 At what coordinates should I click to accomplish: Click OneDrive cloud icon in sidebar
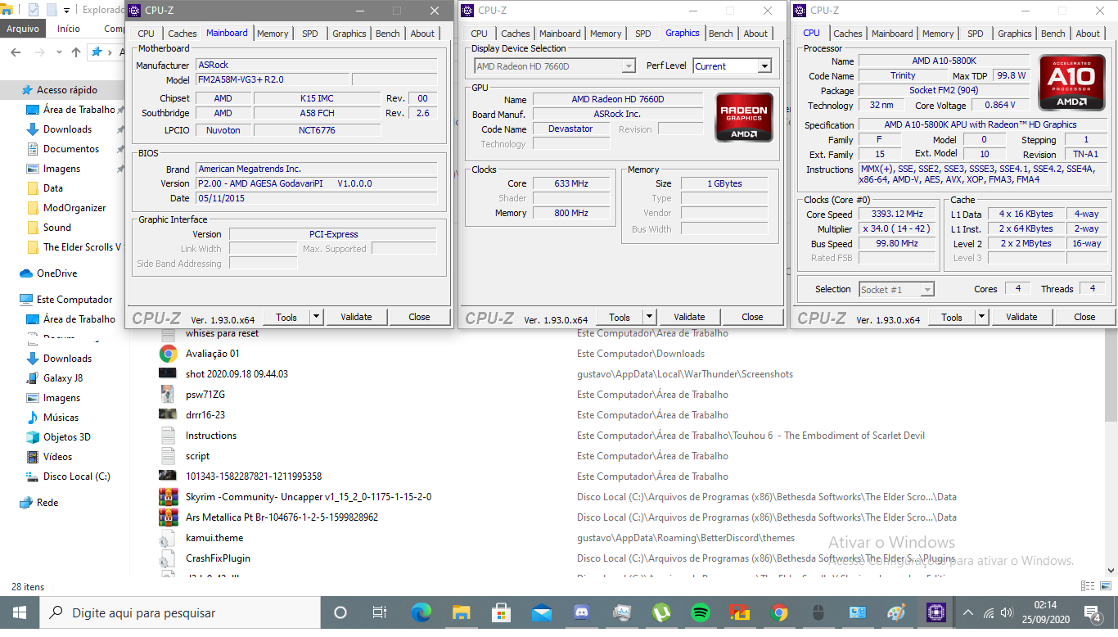(x=26, y=273)
